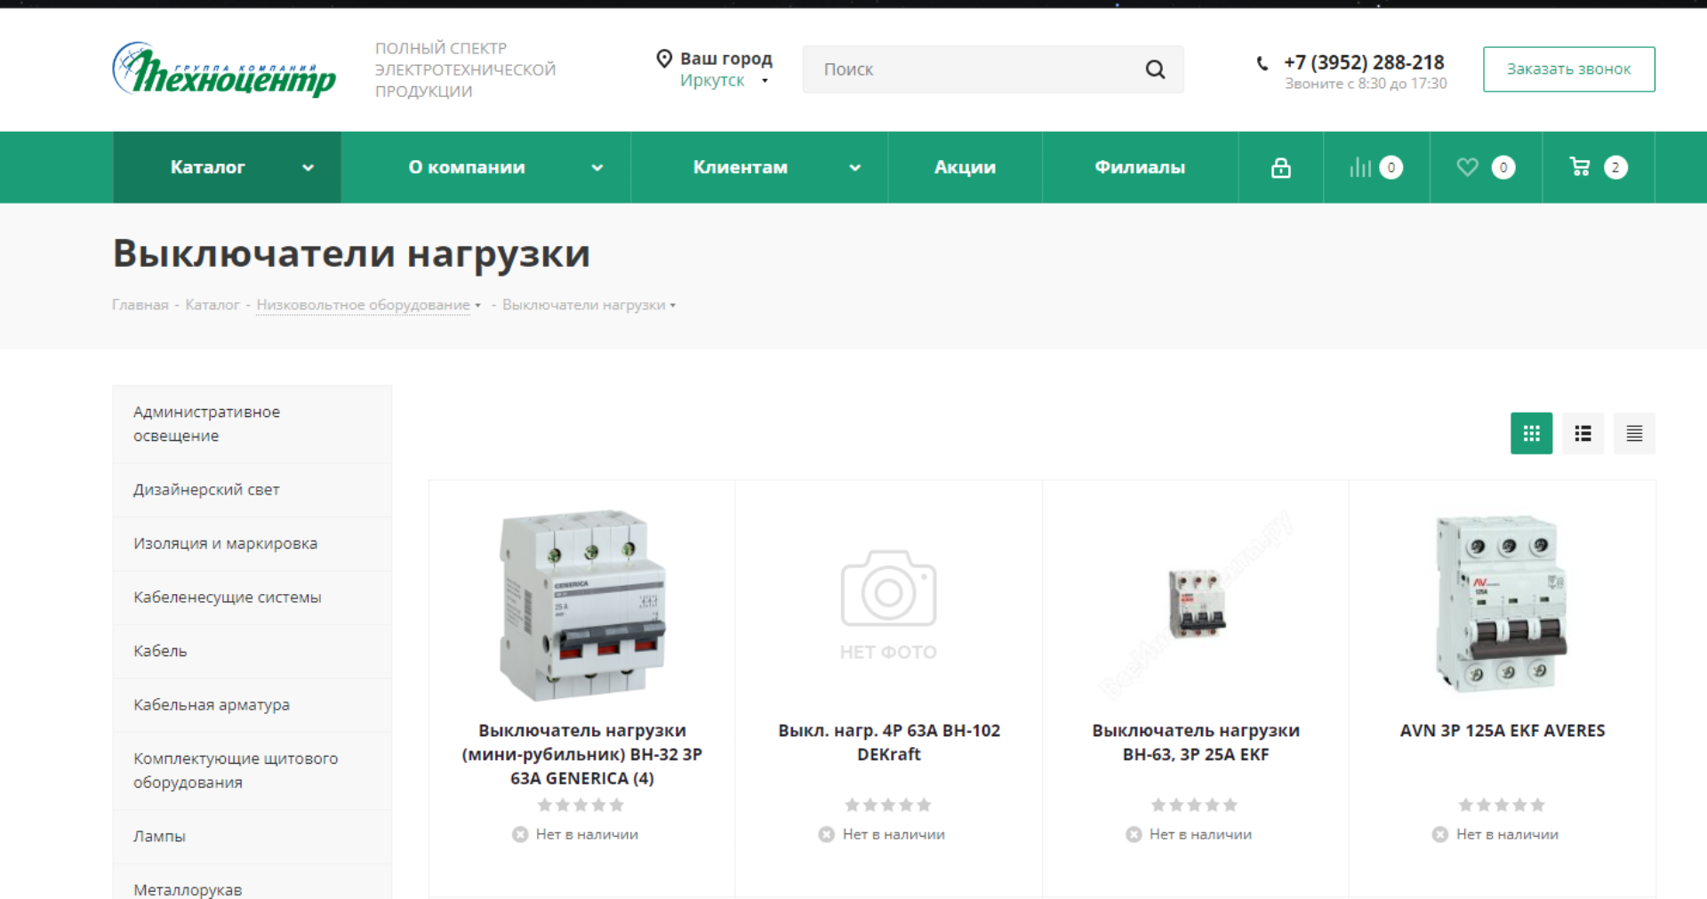
Task: Click the phone number +7 (3952) 288-218
Action: pyautogui.click(x=1364, y=62)
